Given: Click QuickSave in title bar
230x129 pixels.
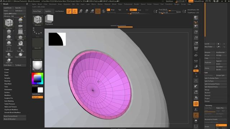Looking at the screenshot, I should [169, 1].
